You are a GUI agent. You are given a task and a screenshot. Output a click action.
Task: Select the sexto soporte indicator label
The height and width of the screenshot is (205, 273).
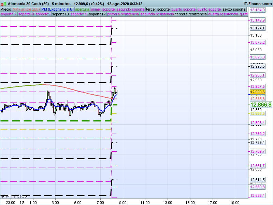coord(234,9)
